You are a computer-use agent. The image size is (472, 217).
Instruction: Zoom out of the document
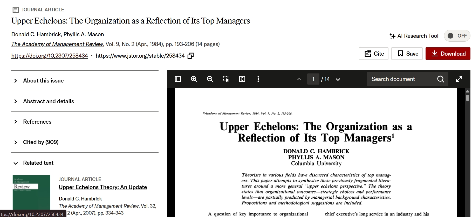click(210, 79)
